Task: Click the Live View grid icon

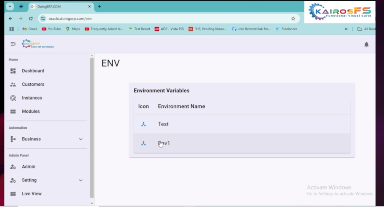Action: click(x=13, y=194)
